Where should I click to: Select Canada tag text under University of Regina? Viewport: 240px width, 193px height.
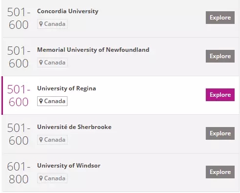pyautogui.click(x=55, y=101)
